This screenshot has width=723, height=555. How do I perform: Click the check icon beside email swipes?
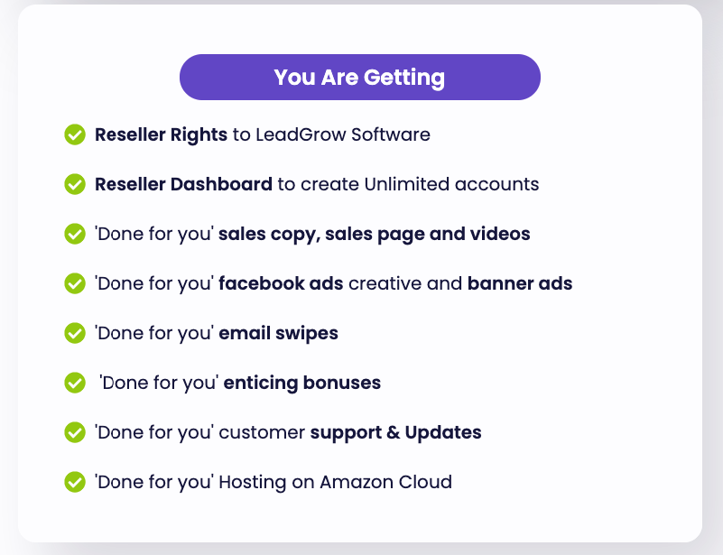[x=75, y=333]
